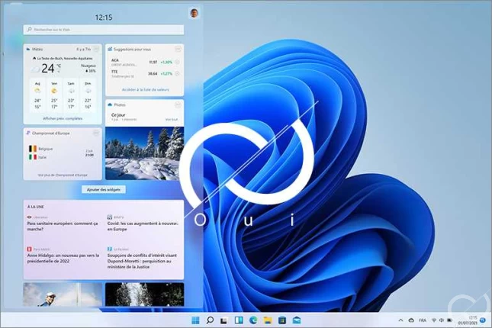Click the taskbar Search magnifier icon
The width and height of the screenshot is (492, 328).
210,320
